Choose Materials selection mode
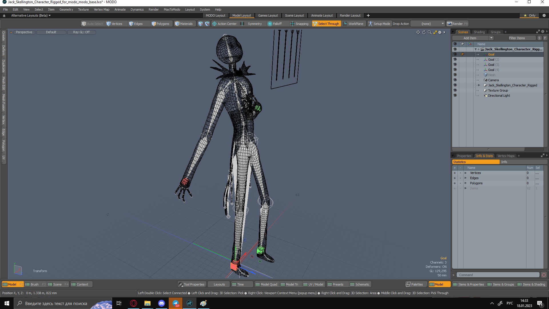Image resolution: width=549 pixels, height=309 pixels. click(x=184, y=24)
